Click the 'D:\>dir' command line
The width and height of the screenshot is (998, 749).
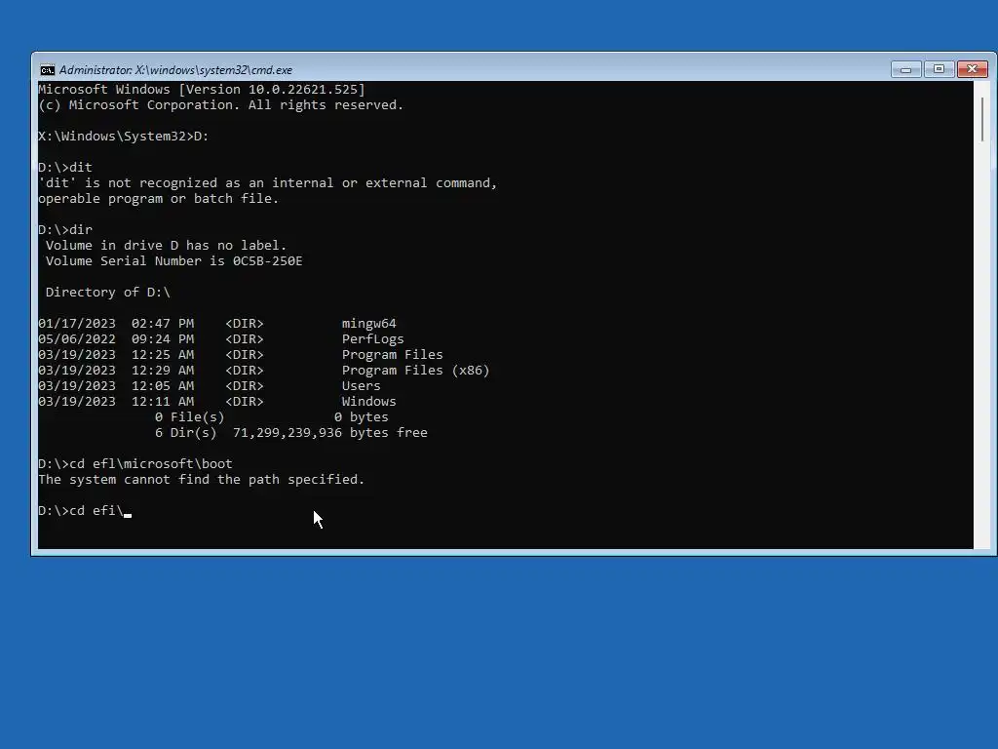click(65, 230)
